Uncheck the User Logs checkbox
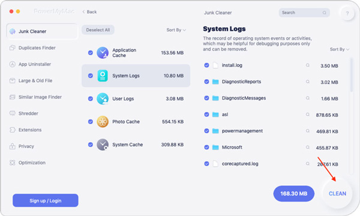 (x=91, y=99)
